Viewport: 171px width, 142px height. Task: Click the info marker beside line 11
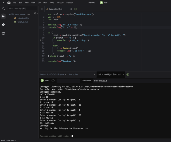[x=40, y=40]
